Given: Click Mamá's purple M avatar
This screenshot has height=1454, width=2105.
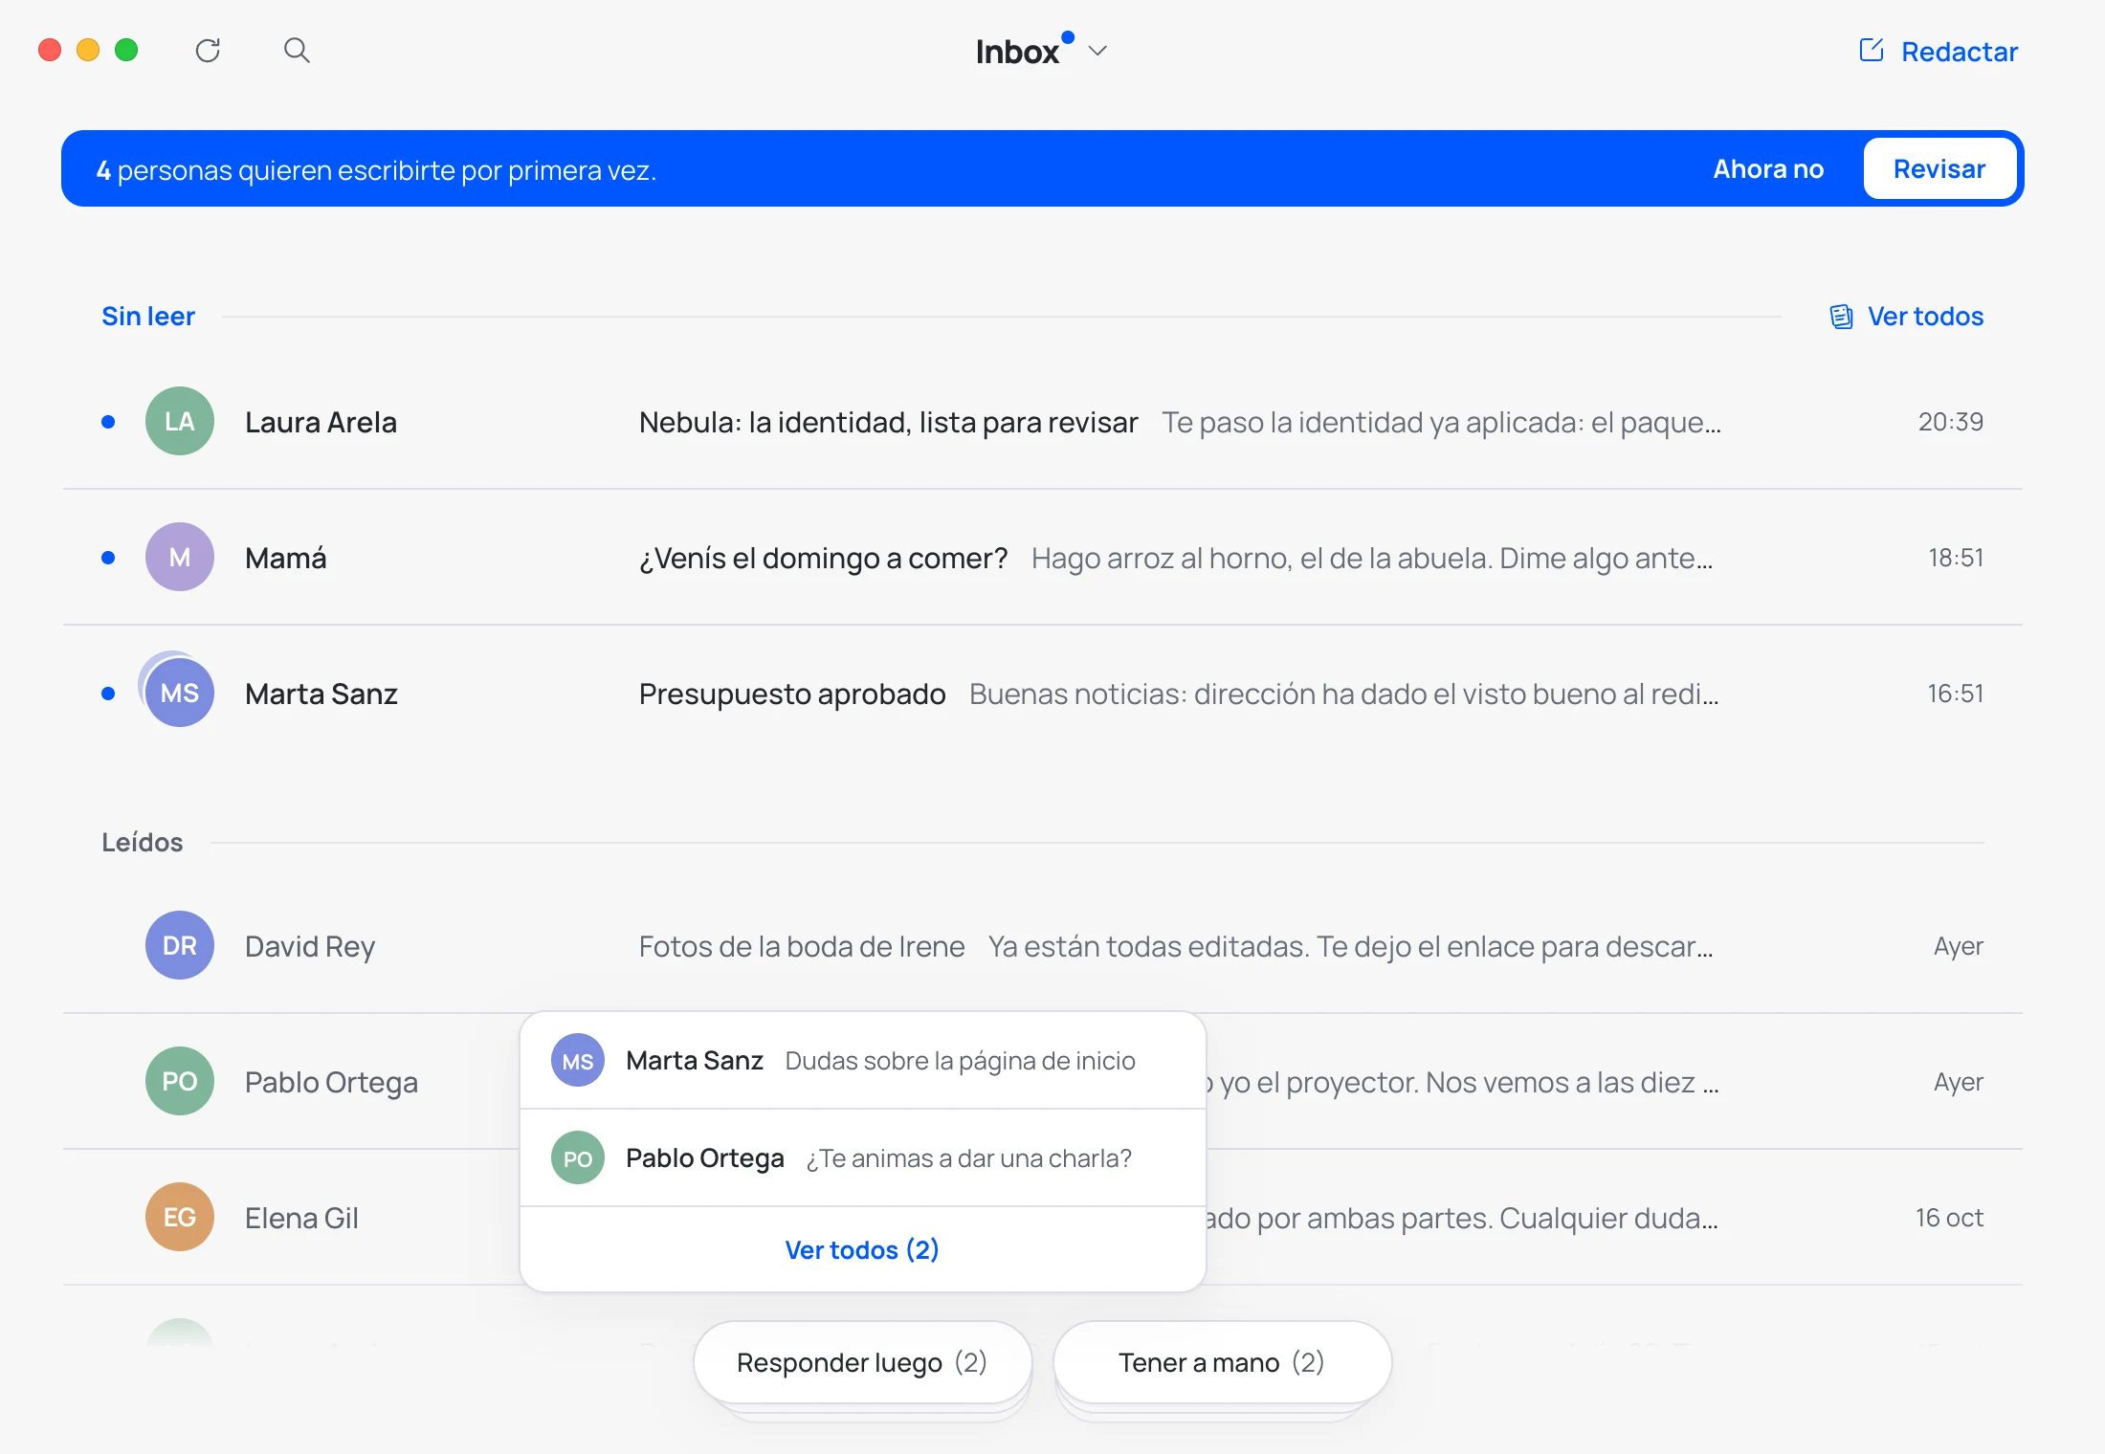Looking at the screenshot, I should (x=180, y=557).
